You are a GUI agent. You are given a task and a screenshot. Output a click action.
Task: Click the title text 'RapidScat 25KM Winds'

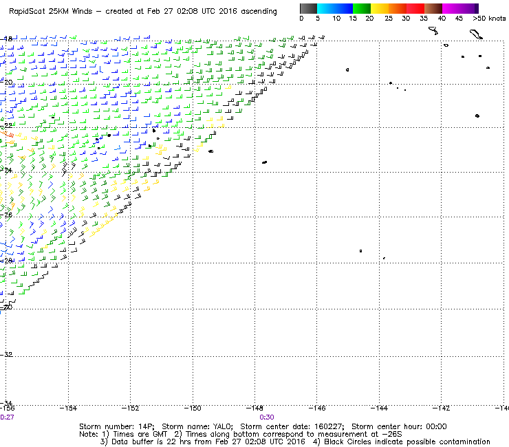click(51, 12)
